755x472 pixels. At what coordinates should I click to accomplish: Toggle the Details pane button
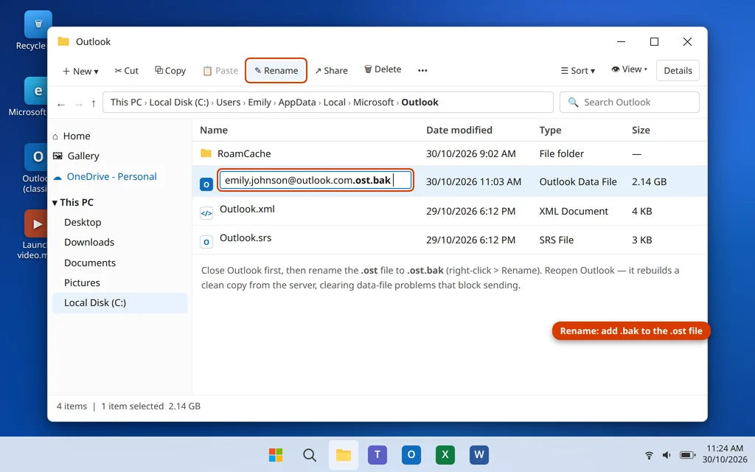678,71
